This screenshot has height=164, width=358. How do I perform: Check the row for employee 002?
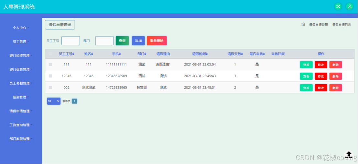pyautogui.click(x=50, y=88)
